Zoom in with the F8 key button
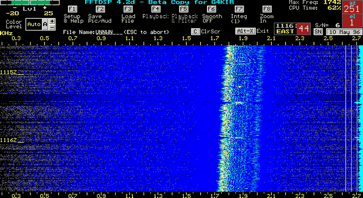 (267, 9)
